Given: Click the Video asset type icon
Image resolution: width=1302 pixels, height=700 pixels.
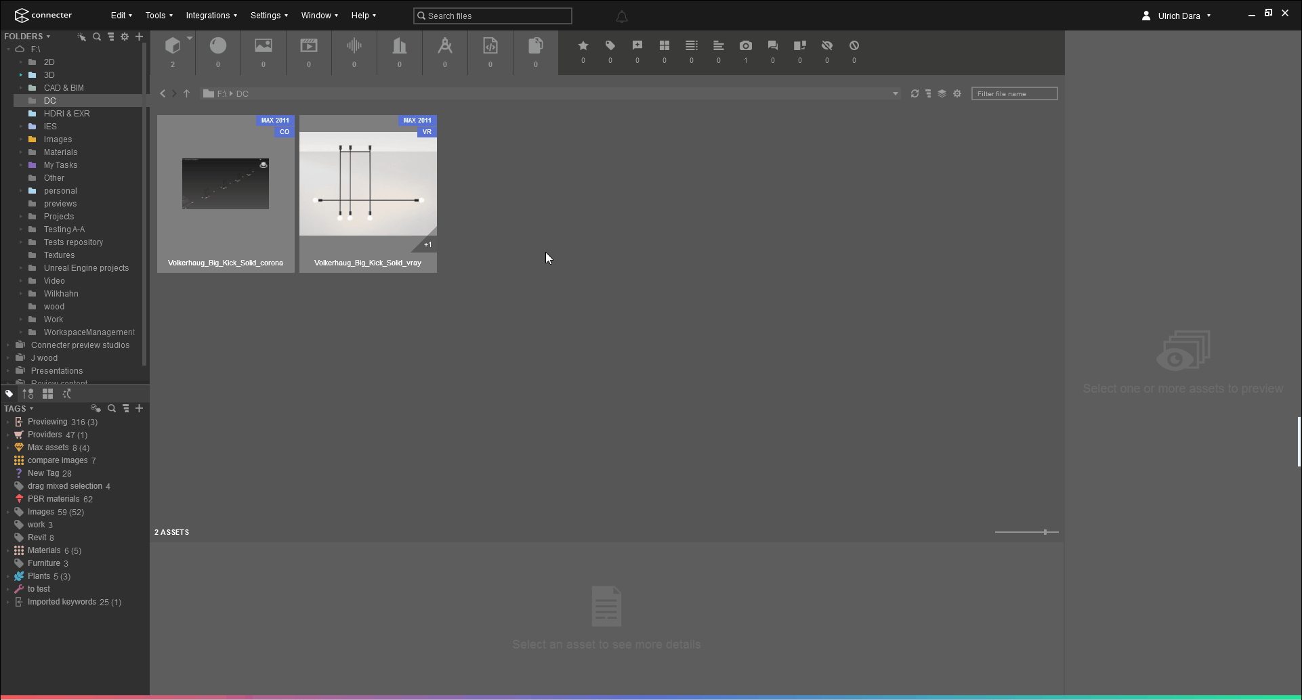Looking at the screenshot, I should [309, 46].
